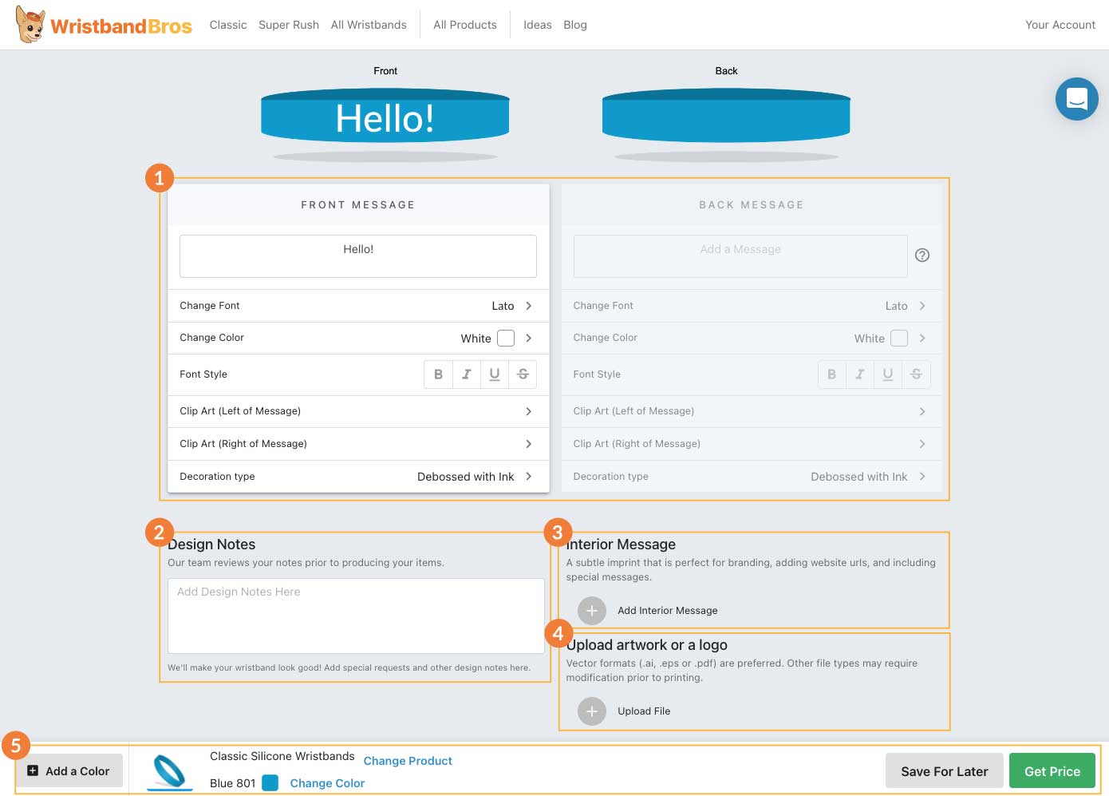The width and height of the screenshot is (1109, 796).
Task: Toggle strikethrough in Back Message font style
Action: tap(916, 374)
